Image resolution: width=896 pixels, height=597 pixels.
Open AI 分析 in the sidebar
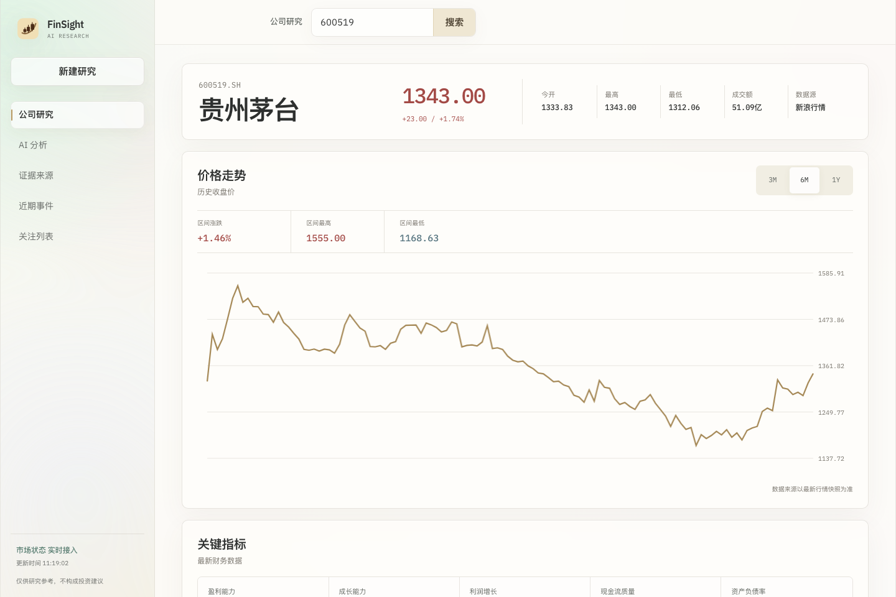point(77,146)
